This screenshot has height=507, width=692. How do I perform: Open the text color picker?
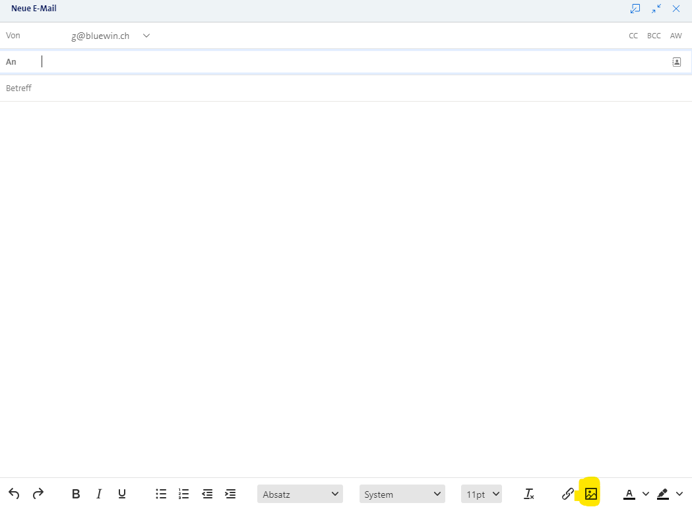tap(630, 493)
